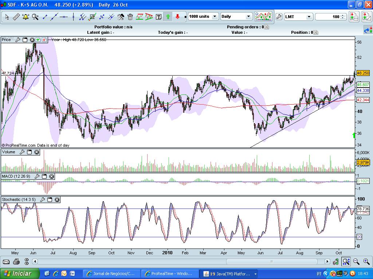Click the green up arrow in Price panel
This screenshot has height=279, width=373.
click(x=38, y=40)
